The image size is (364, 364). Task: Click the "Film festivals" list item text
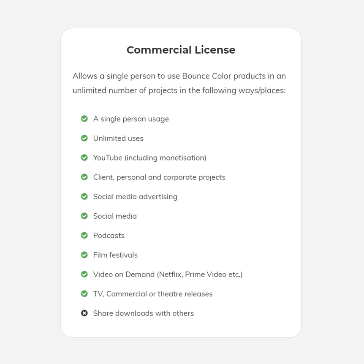[115, 255]
